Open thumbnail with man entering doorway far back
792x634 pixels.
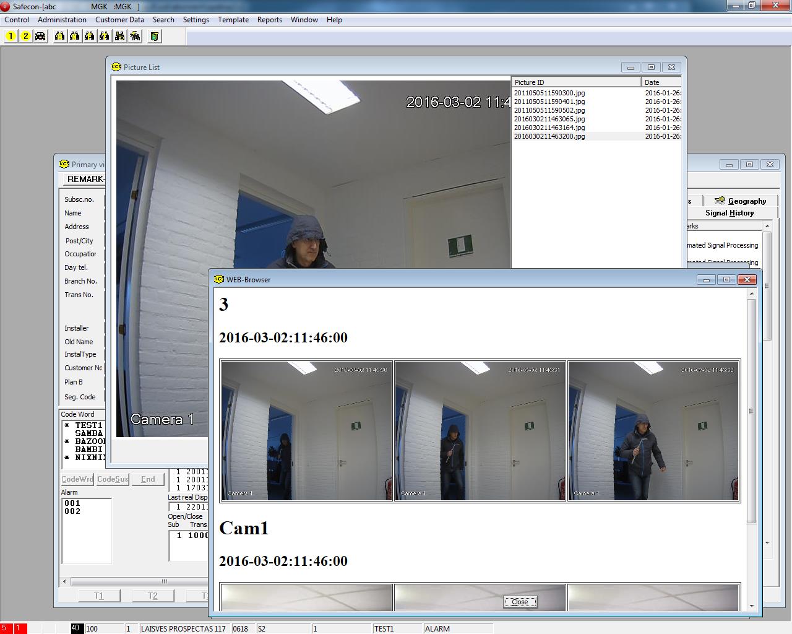pyautogui.click(x=307, y=431)
